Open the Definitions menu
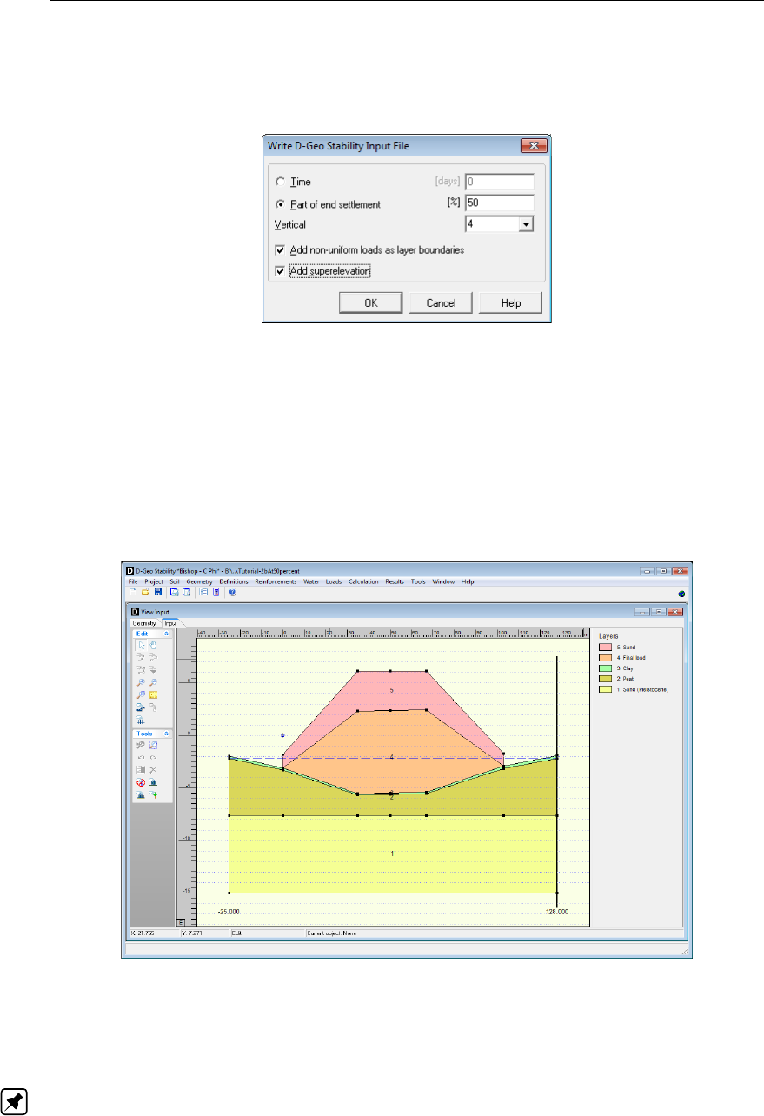 tap(234, 581)
